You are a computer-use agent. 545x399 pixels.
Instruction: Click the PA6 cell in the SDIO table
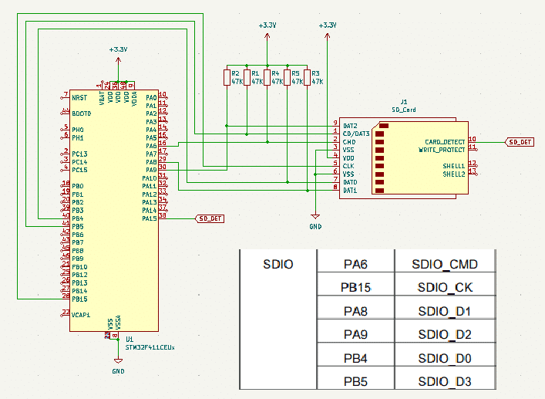click(355, 265)
